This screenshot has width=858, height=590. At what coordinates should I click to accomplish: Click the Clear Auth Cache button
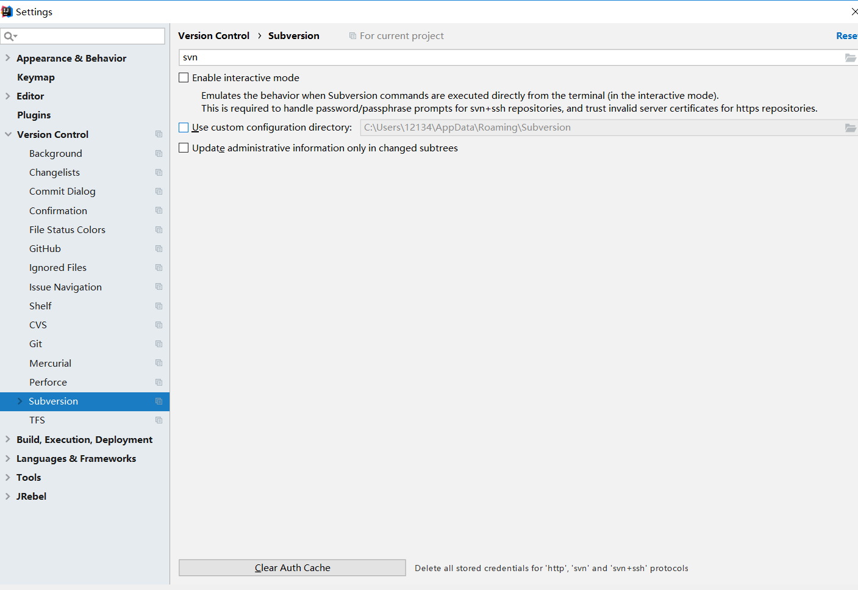pyautogui.click(x=292, y=567)
